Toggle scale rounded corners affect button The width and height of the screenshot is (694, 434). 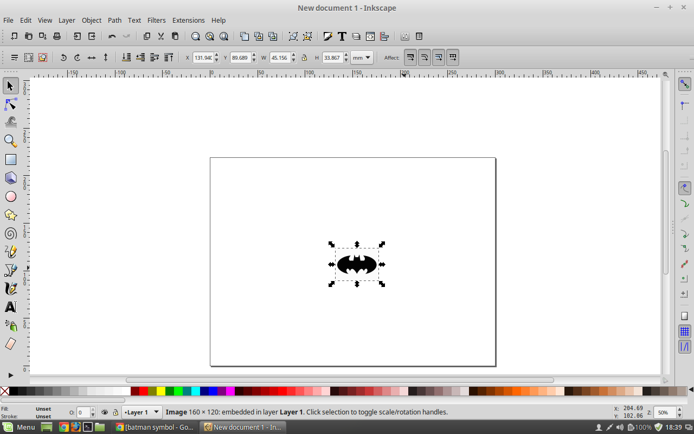(425, 58)
